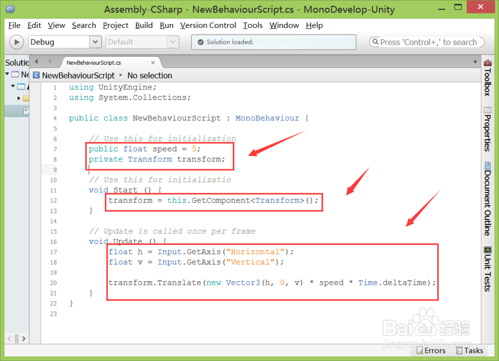This screenshot has width=499, height=361.
Task: Maximize the MonoDevelop window
Action: click(x=458, y=7)
